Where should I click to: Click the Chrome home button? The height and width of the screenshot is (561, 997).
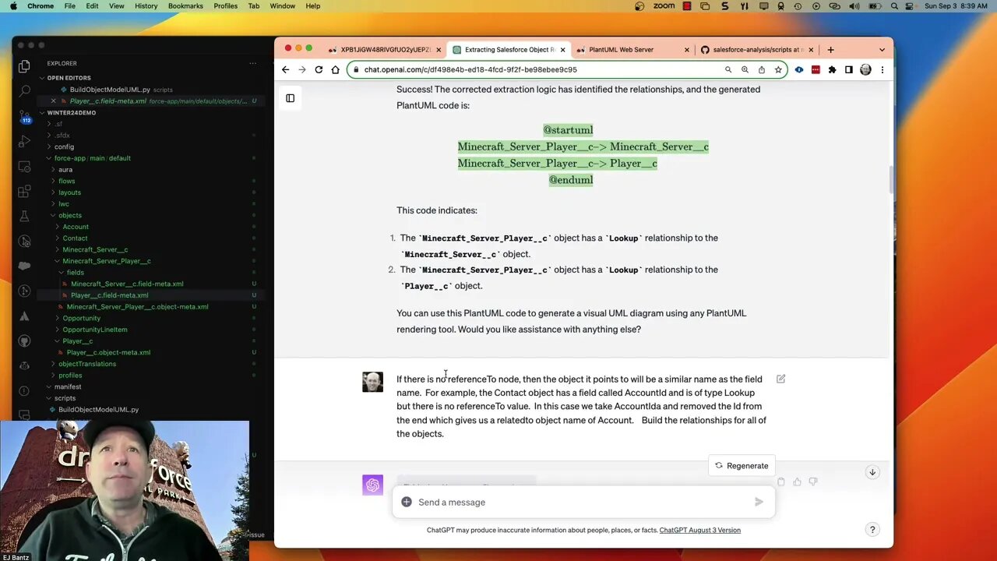[x=335, y=69]
